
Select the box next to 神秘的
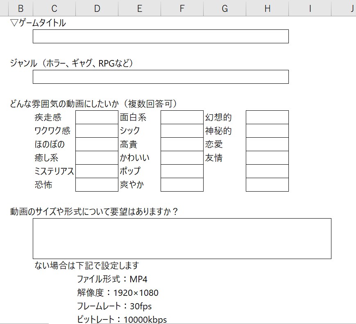point(268,131)
